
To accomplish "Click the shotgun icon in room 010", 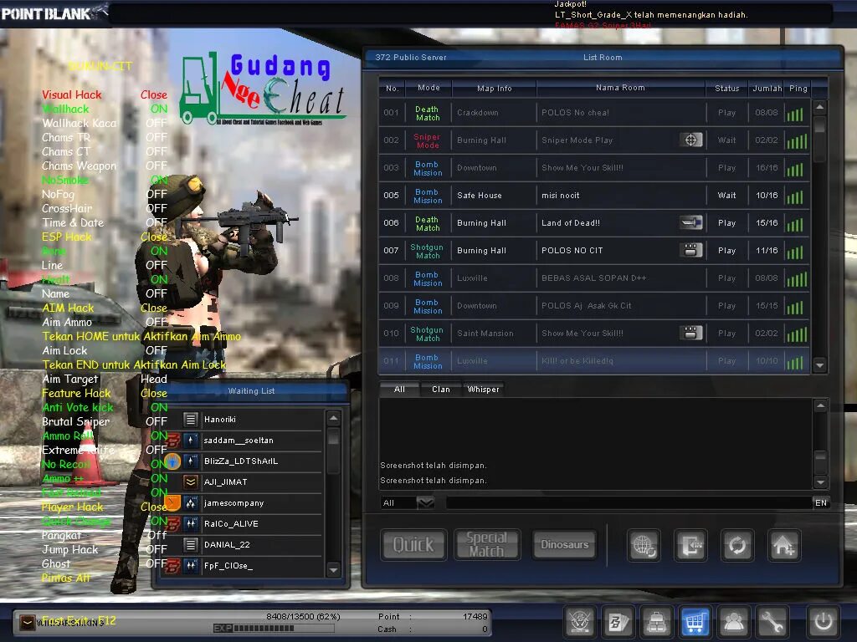I will point(690,333).
